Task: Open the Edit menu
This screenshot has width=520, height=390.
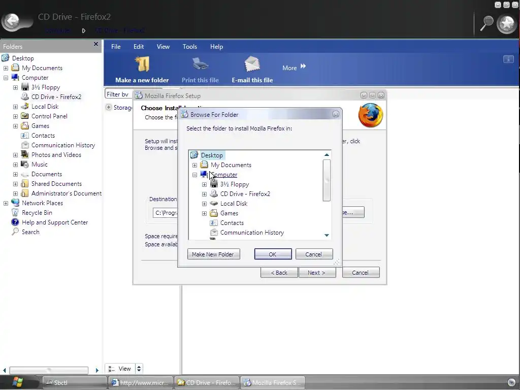Action: [x=139, y=47]
